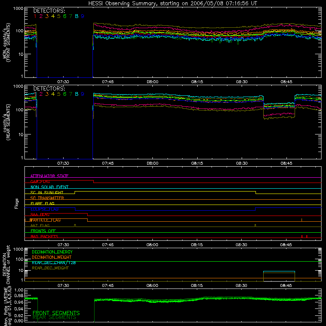
Task: Click 'DECIMATION CHANNEL or weight' axis title
Action: tap(6, 264)
